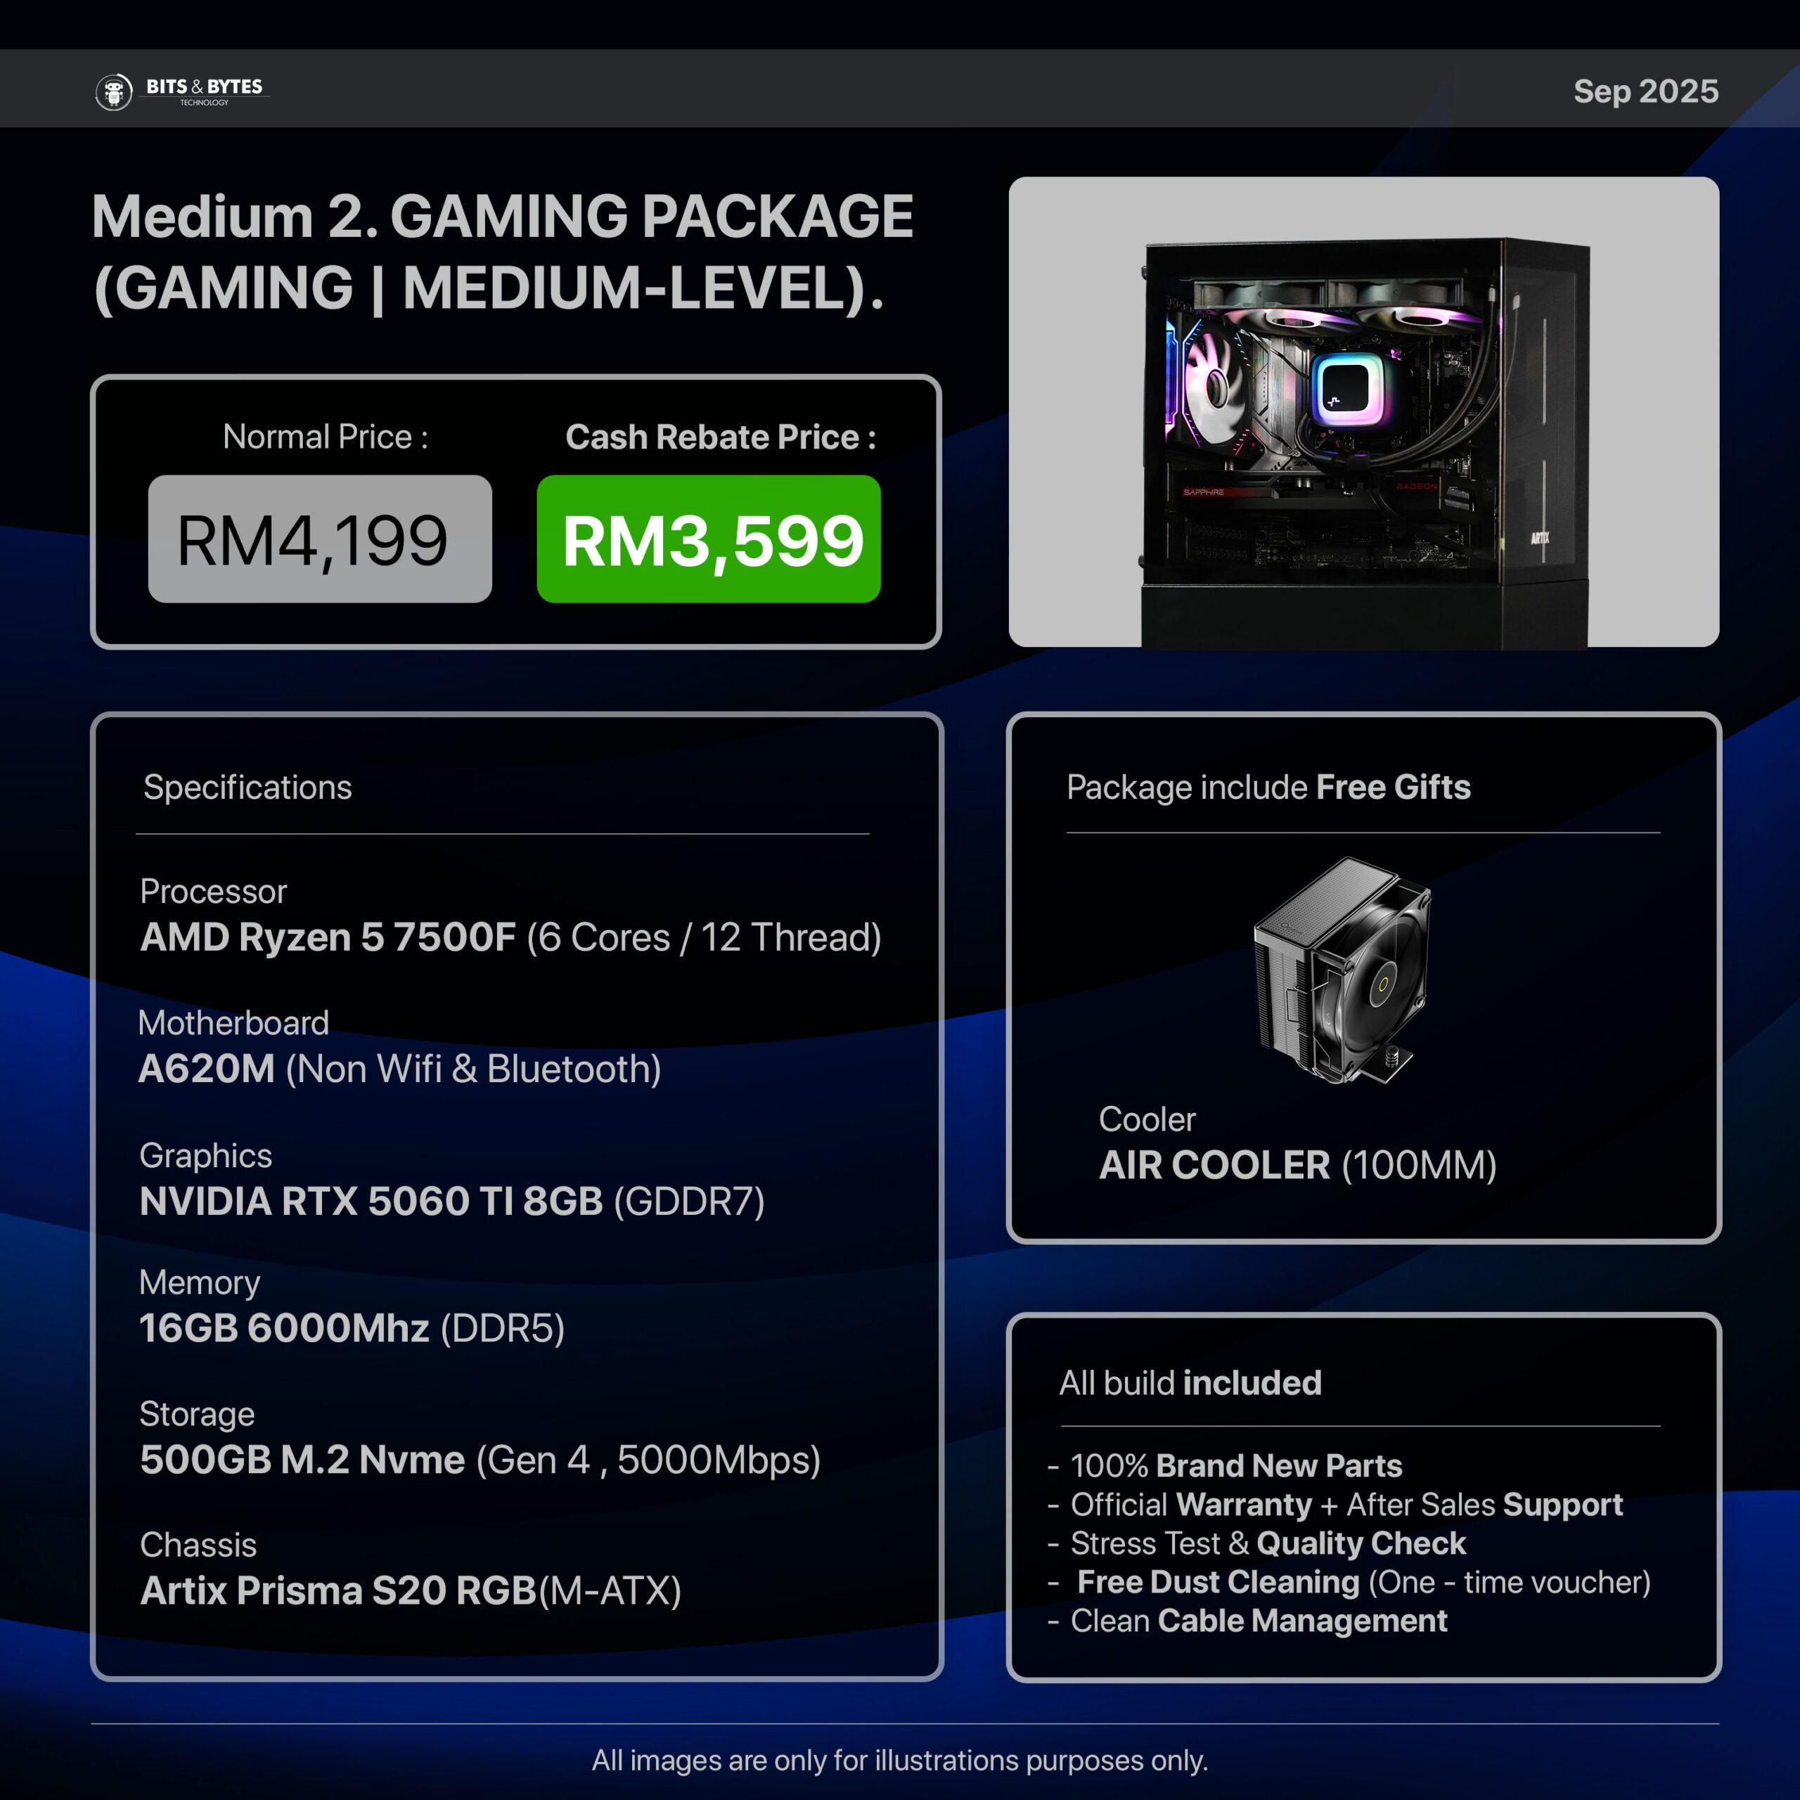Click the Package include Free Gifts heading

click(x=1268, y=787)
